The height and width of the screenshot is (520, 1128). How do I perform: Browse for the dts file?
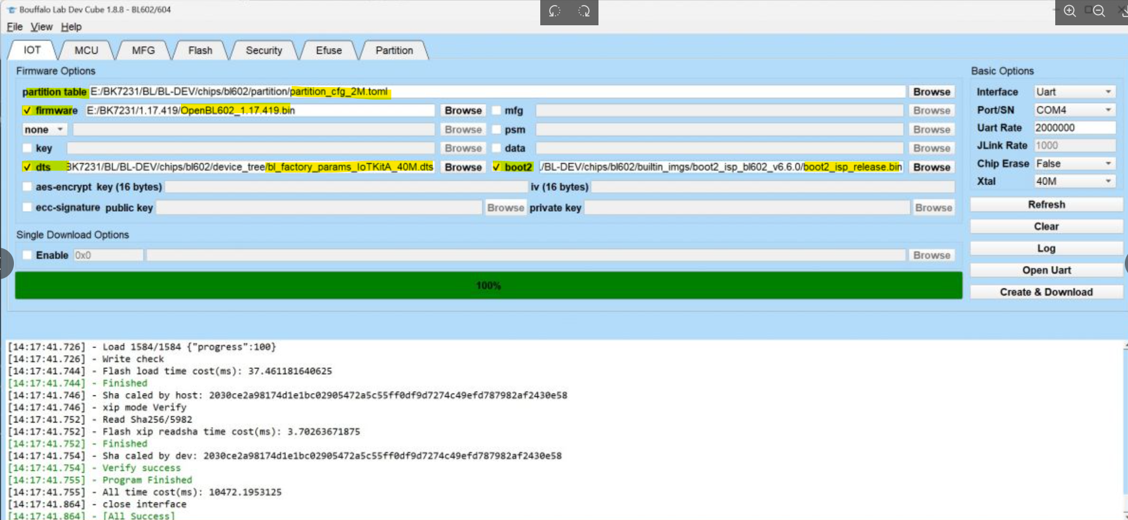click(x=463, y=167)
